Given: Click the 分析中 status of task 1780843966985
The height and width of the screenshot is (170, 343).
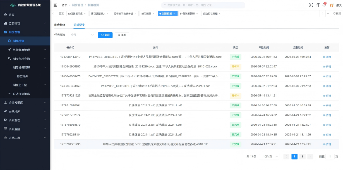Looking at the screenshot, I should tap(235, 66).
